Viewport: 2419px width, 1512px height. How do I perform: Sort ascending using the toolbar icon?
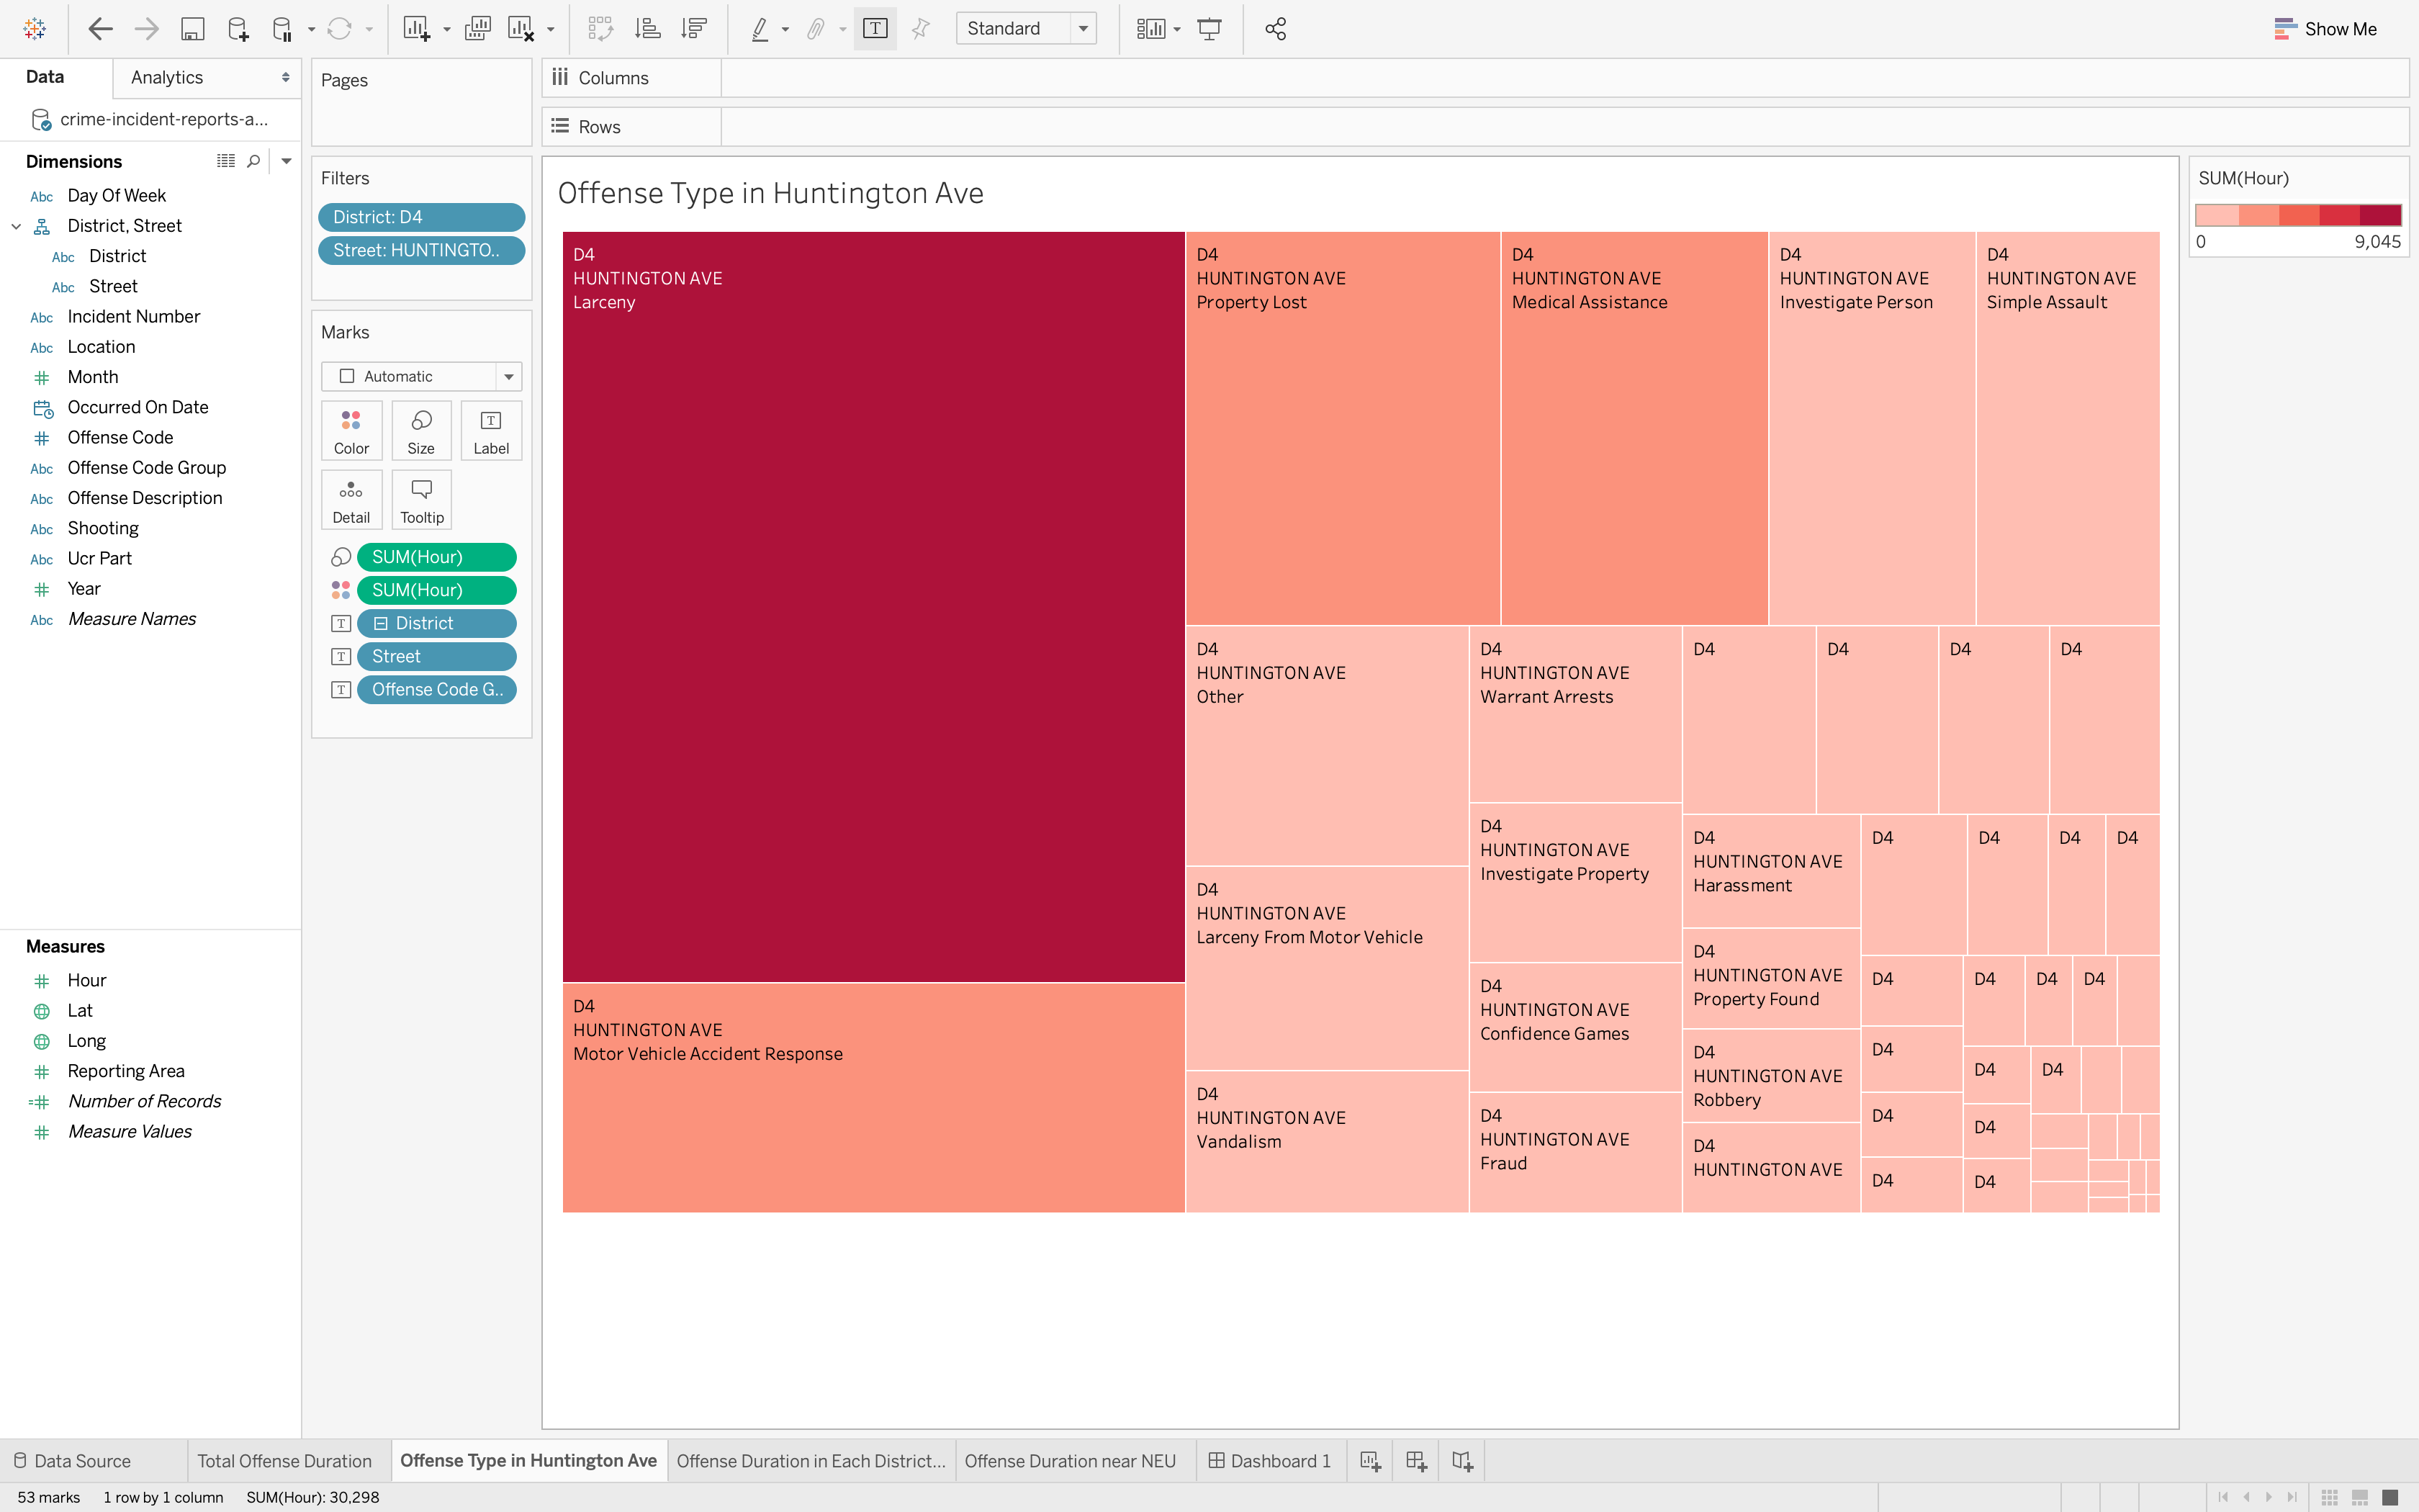pyautogui.click(x=648, y=29)
